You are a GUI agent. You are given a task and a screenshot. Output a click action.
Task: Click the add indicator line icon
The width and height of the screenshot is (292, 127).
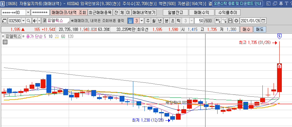(224, 21)
